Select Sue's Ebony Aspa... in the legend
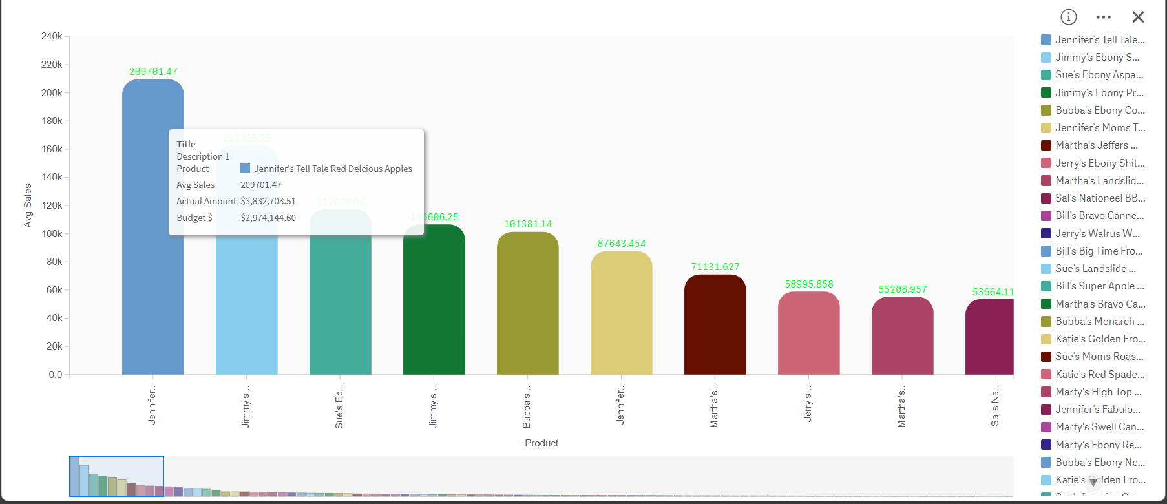 (1099, 75)
